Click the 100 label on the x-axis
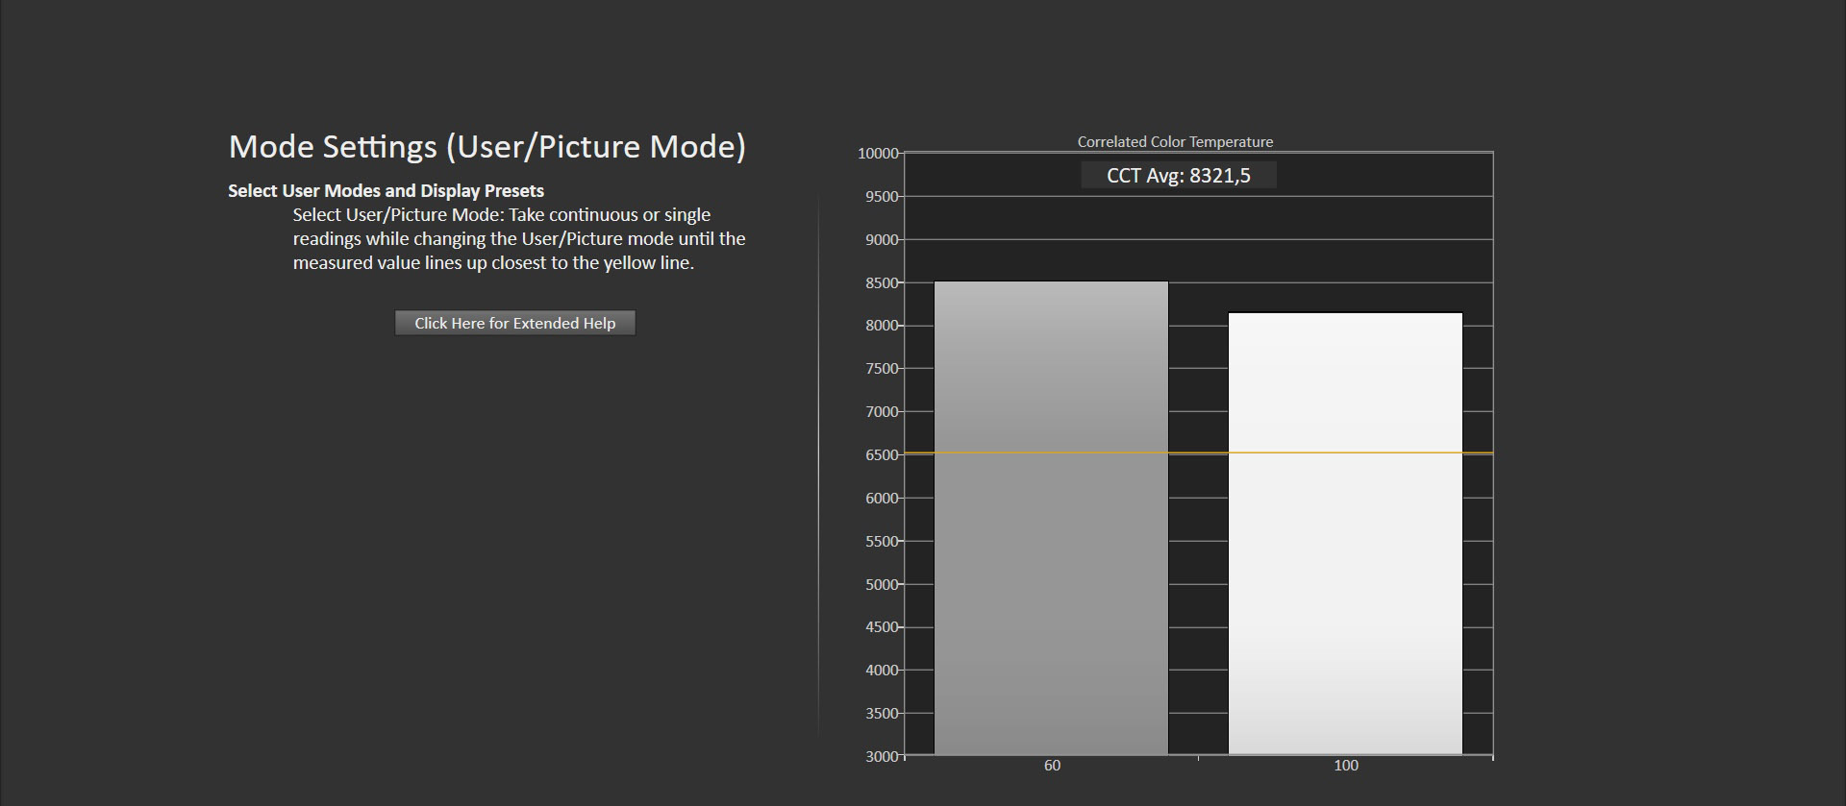This screenshot has height=806, width=1846. pos(1345,766)
